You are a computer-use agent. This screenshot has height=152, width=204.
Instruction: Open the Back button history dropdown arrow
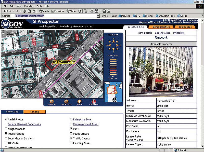(14, 11)
